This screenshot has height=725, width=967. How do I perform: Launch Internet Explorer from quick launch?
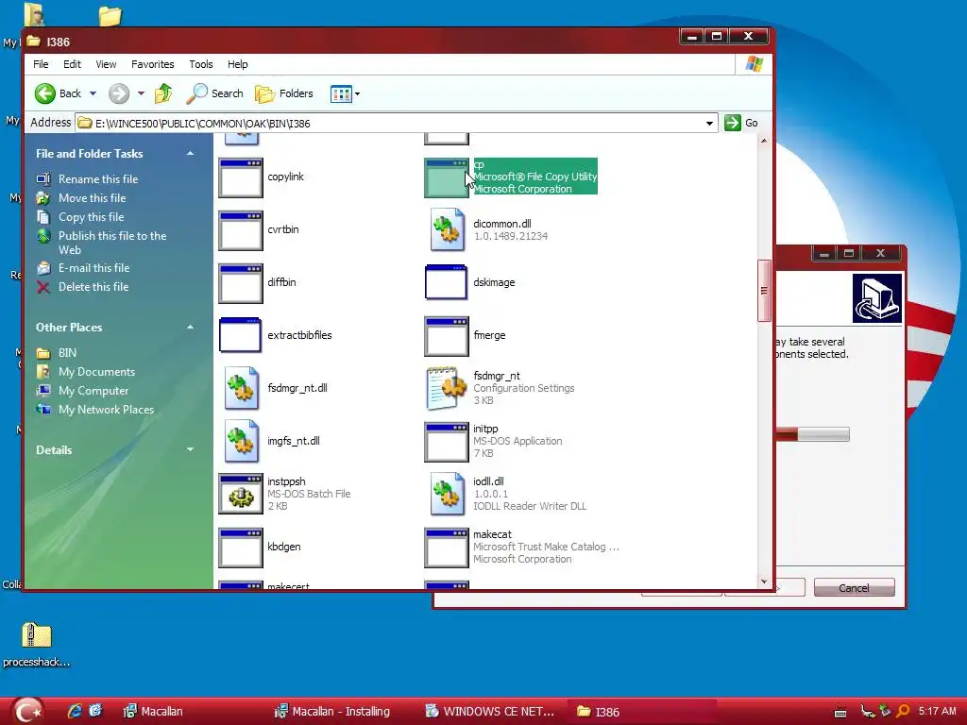(75, 712)
